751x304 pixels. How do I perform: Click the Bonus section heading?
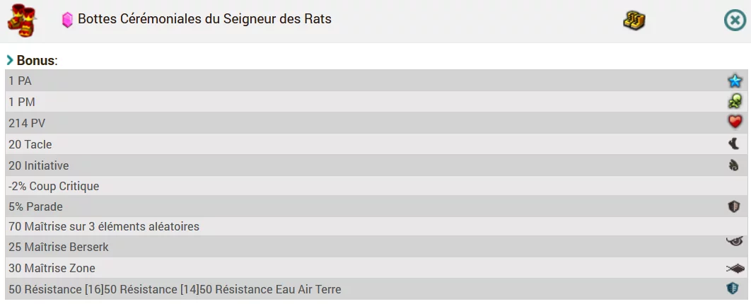pyautogui.click(x=37, y=61)
